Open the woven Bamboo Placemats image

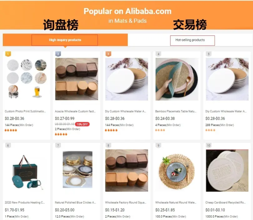click(177, 79)
